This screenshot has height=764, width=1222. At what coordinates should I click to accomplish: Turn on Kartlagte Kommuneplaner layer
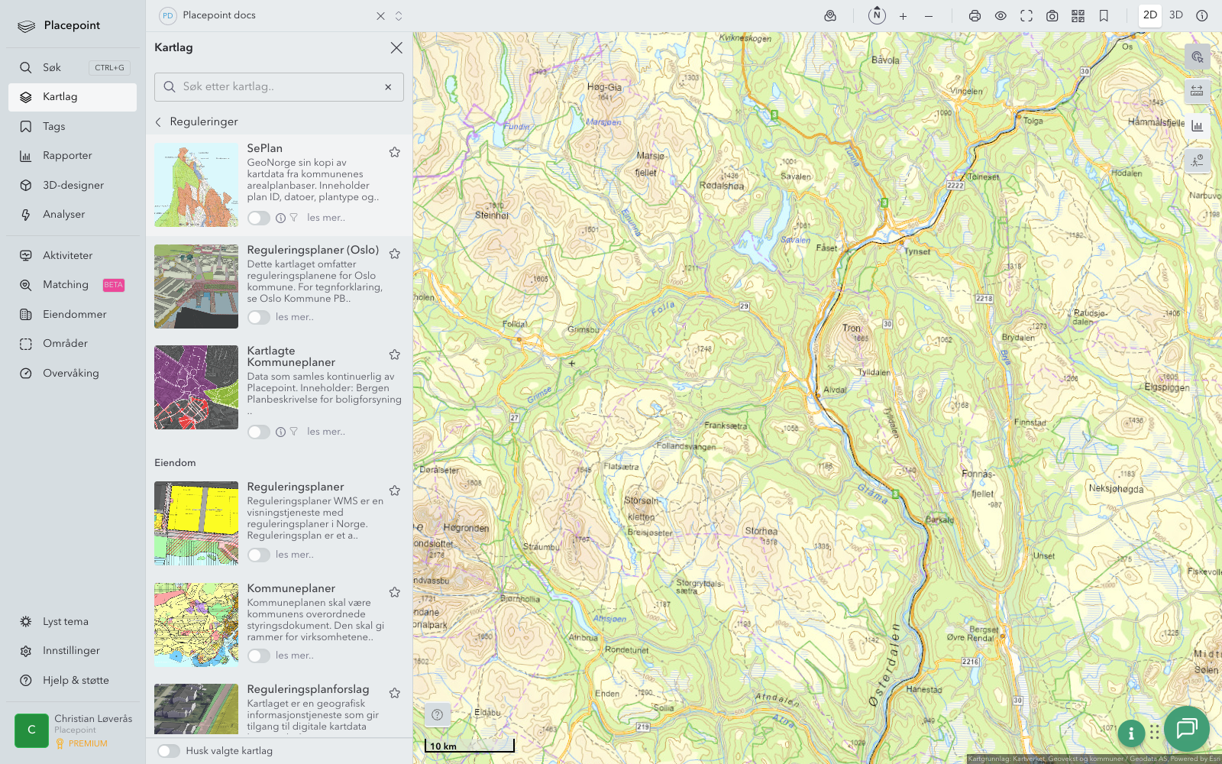tap(259, 432)
